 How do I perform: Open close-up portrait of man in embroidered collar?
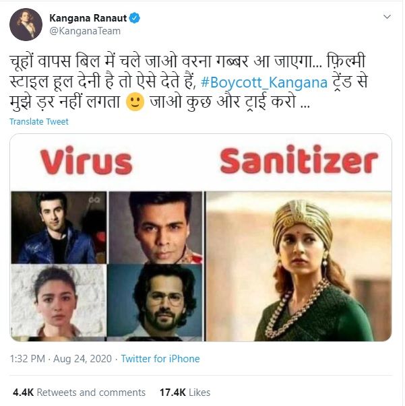[x=156, y=226]
